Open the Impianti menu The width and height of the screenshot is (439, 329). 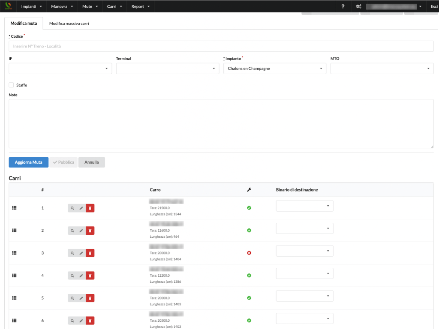[31, 6]
